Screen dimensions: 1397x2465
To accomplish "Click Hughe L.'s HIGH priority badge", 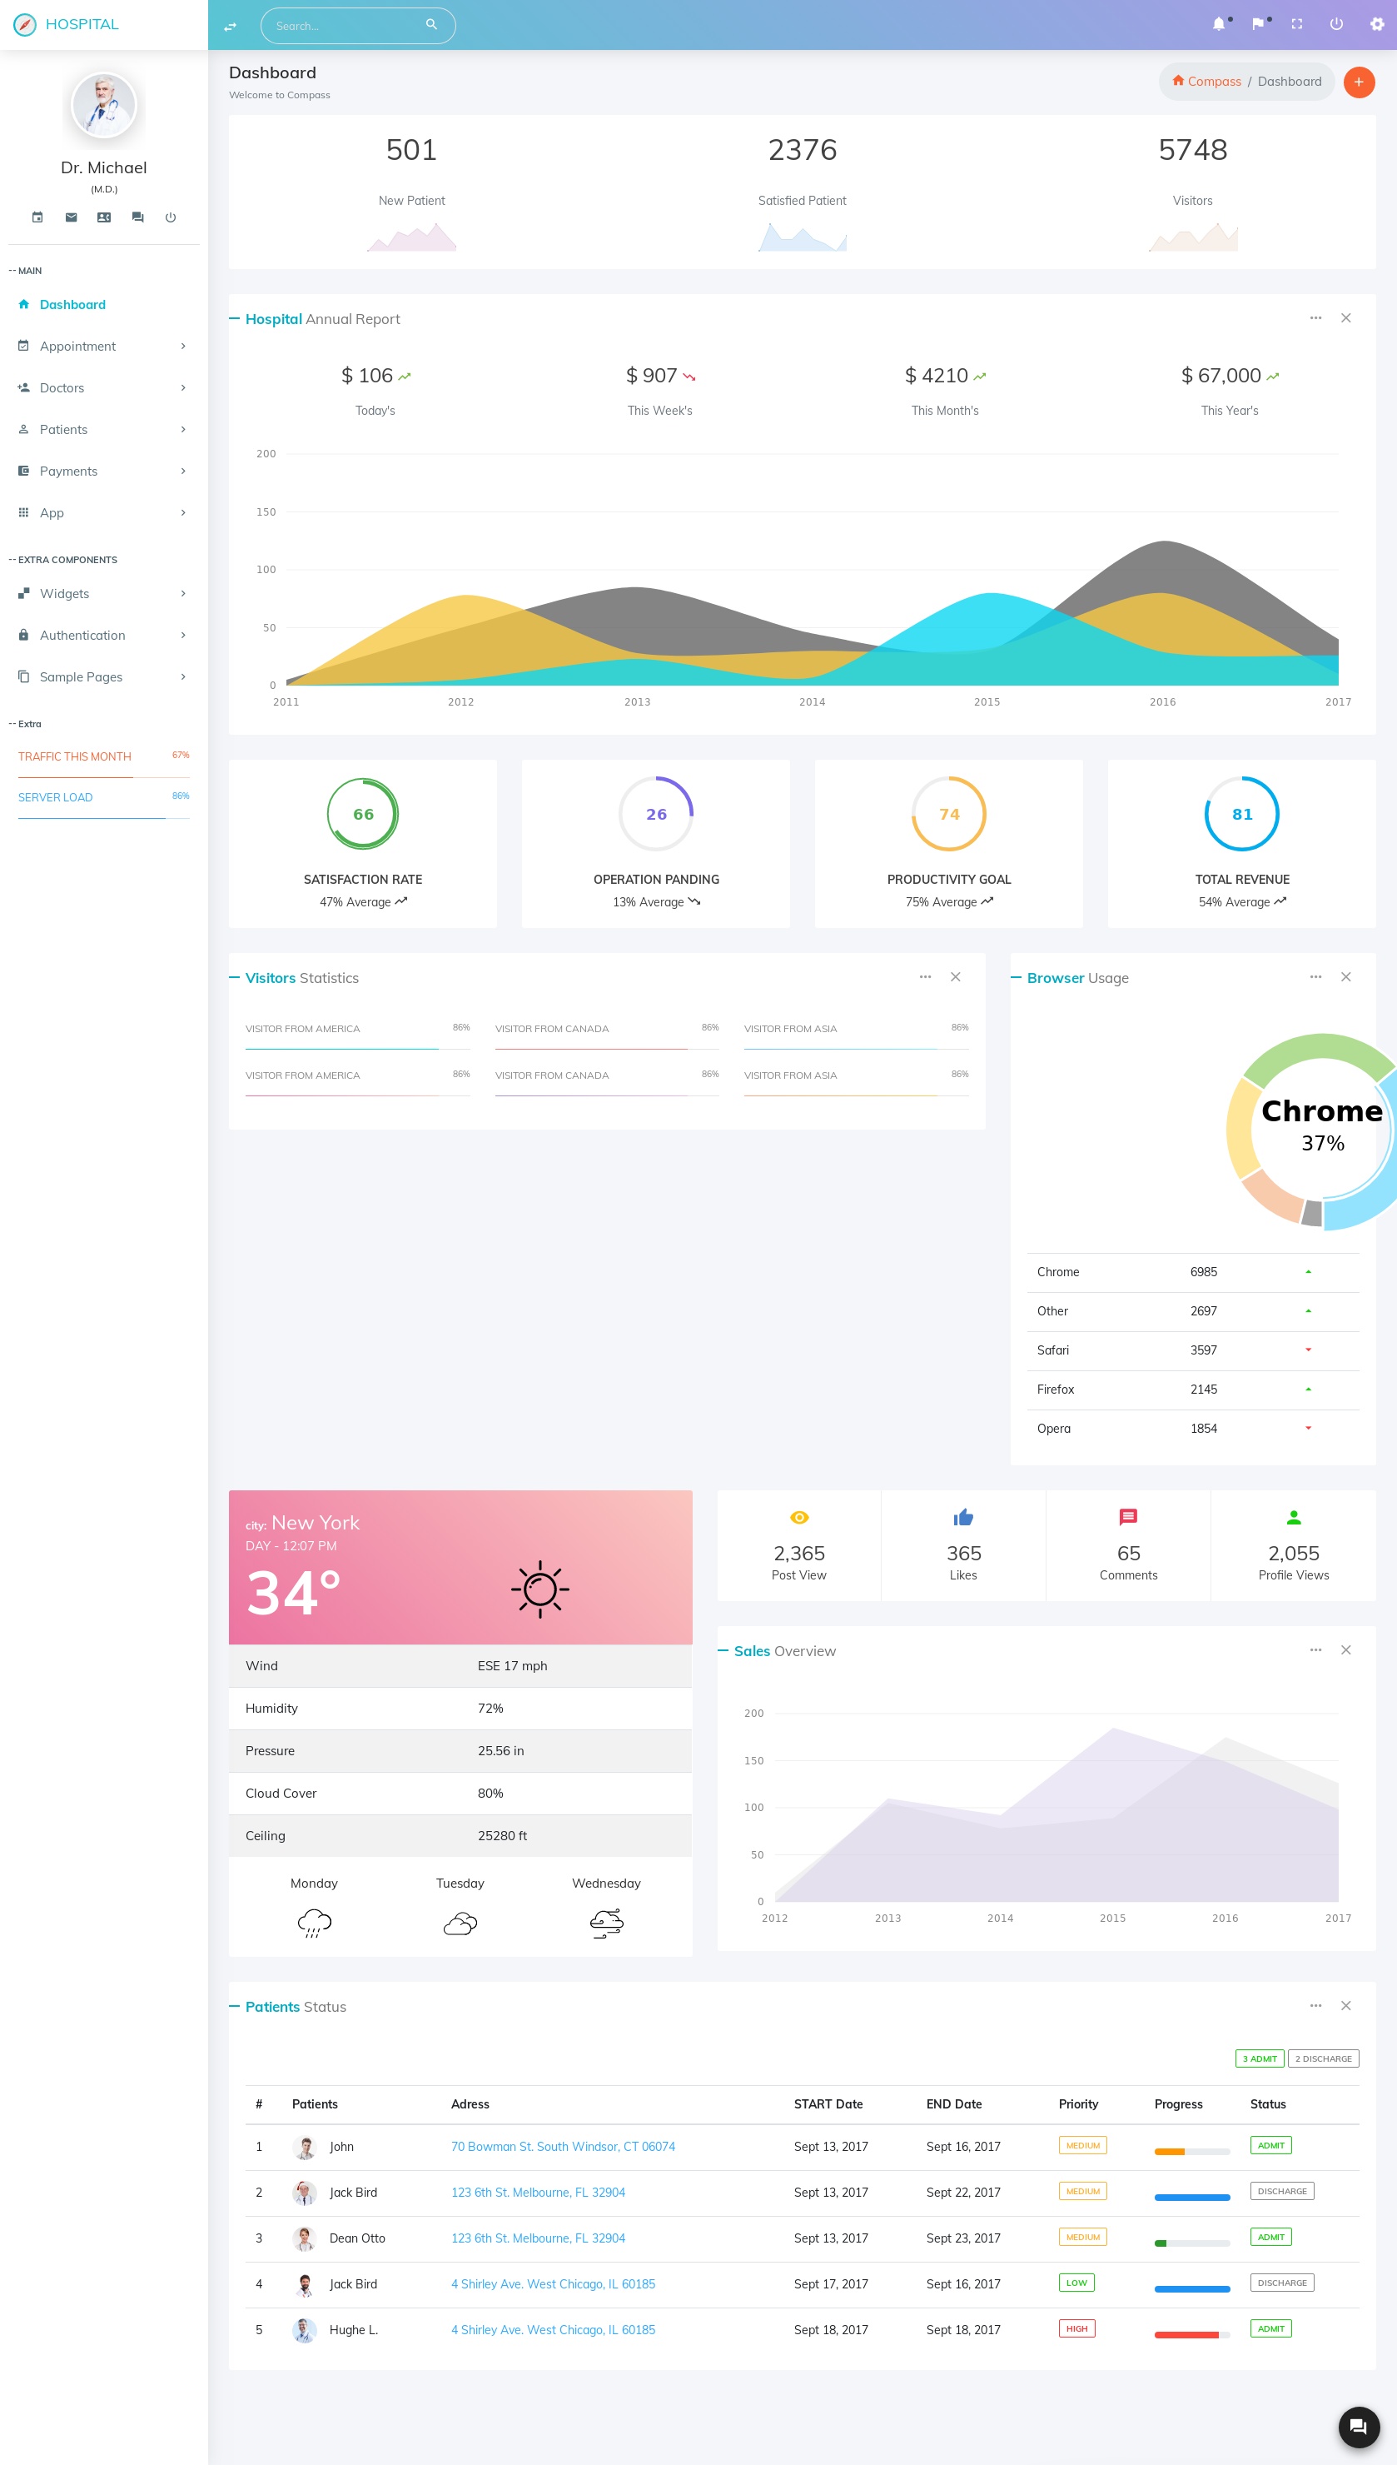I will (1077, 2328).
